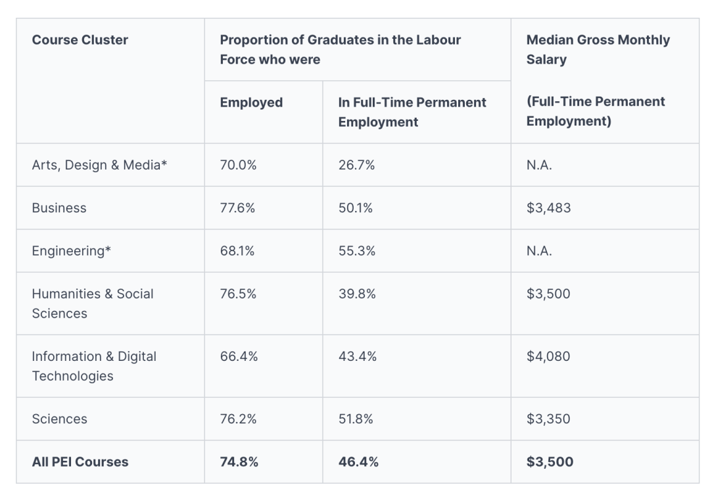Select the Humanities & Social Sciences cell
The image size is (710, 493).
pyautogui.click(x=93, y=303)
